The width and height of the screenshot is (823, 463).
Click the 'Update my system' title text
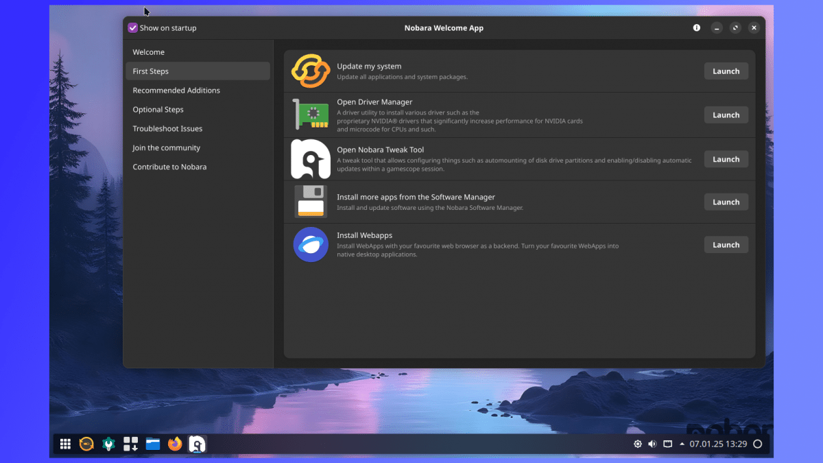tap(369, 67)
